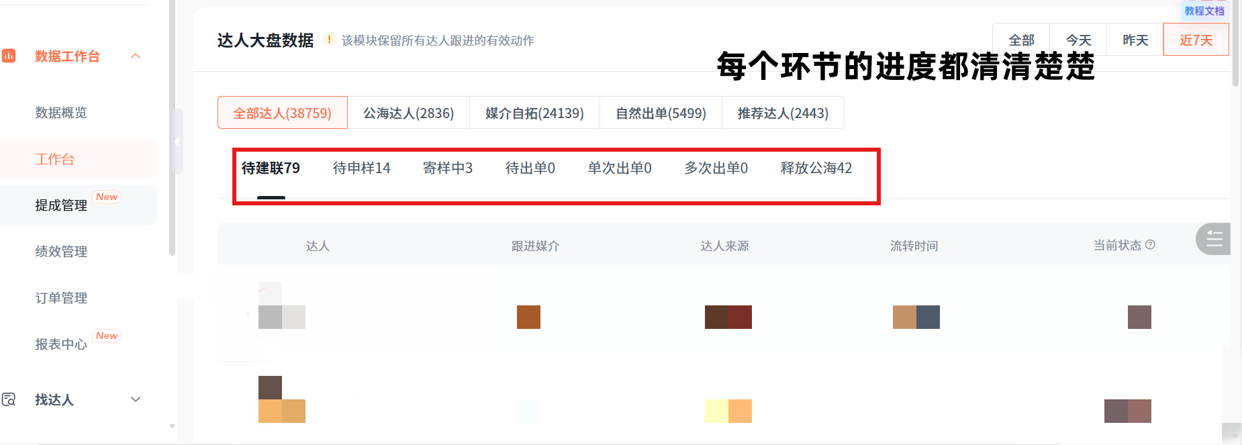The height and width of the screenshot is (445, 1242).
Task: Open the floating list menu icon
Action: tap(1214, 239)
